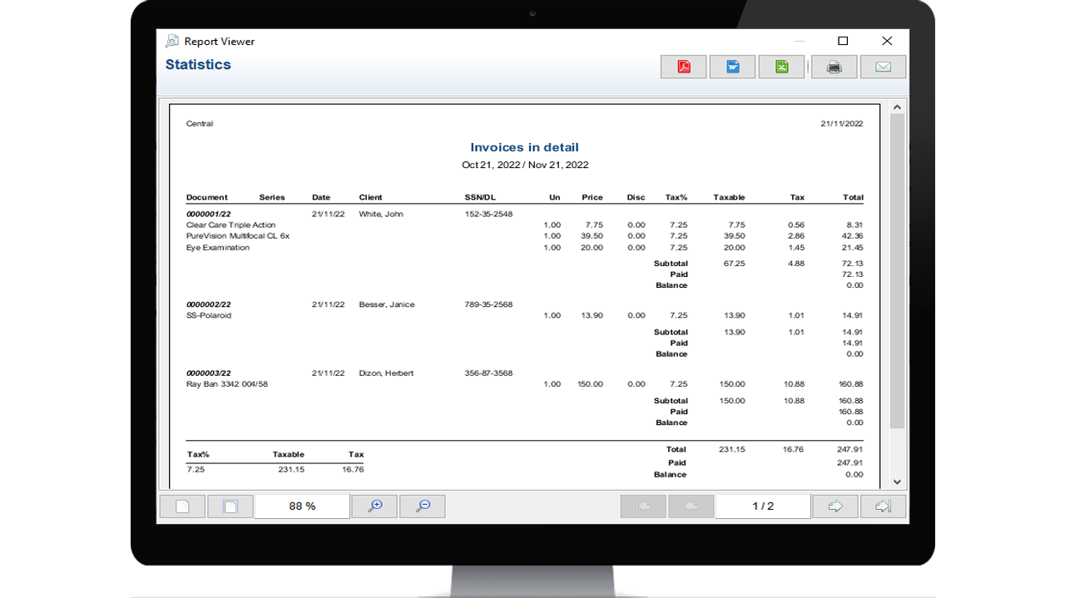
Task: Click the vertical scrollbar thumb
Action: point(897,270)
